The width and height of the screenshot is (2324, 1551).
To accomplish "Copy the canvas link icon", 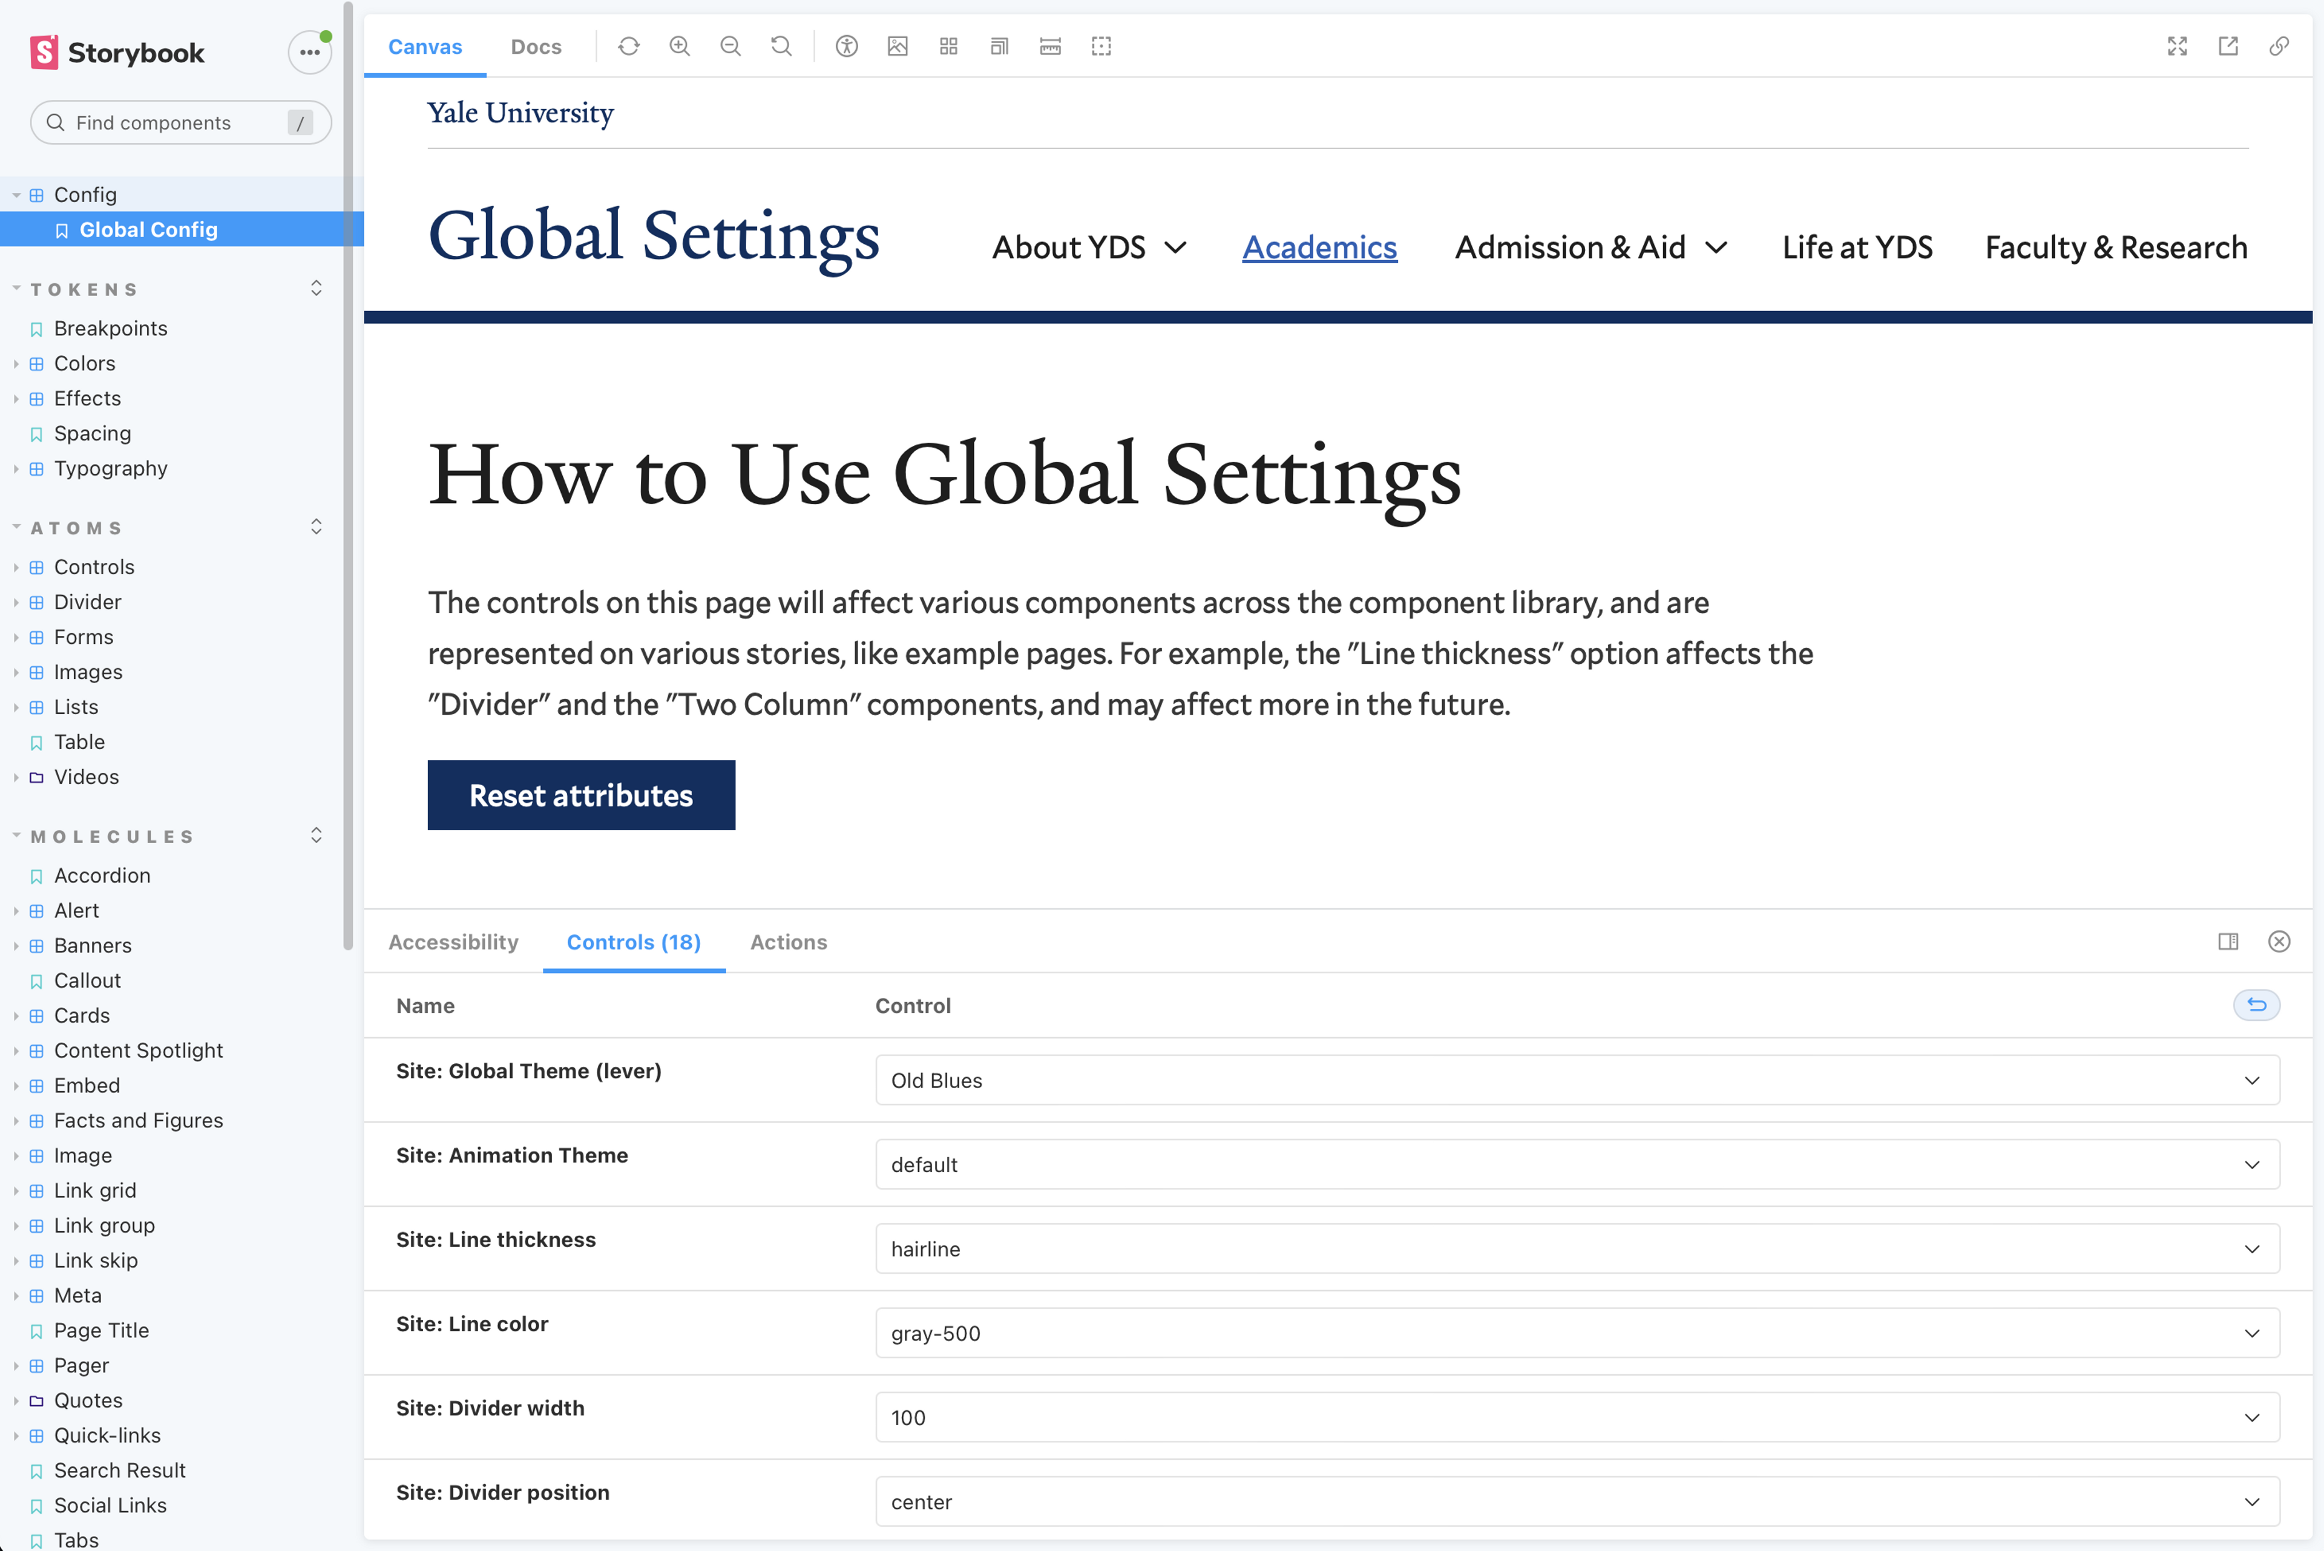I will 2279,47.
